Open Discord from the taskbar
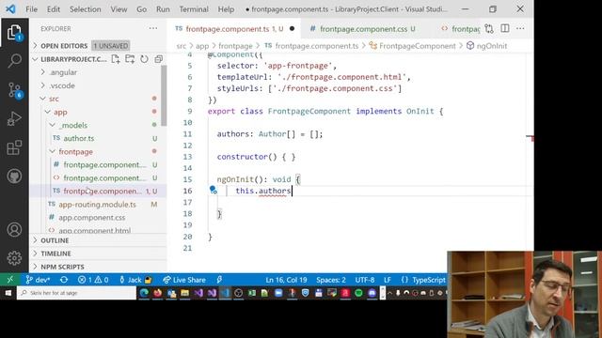This screenshot has width=602, height=338. pyautogui.click(x=372, y=293)
